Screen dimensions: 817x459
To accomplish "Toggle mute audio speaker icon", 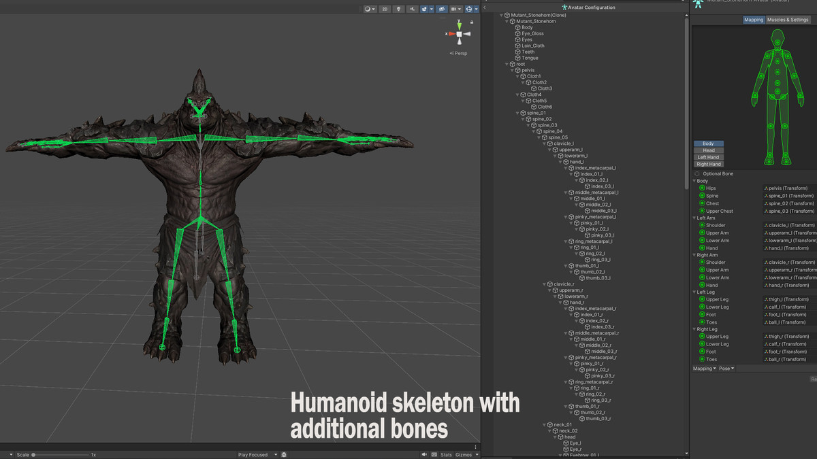I will click(423, 454).
